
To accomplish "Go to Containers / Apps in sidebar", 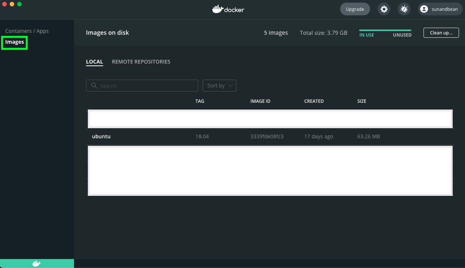I will (x=27, y=31).
